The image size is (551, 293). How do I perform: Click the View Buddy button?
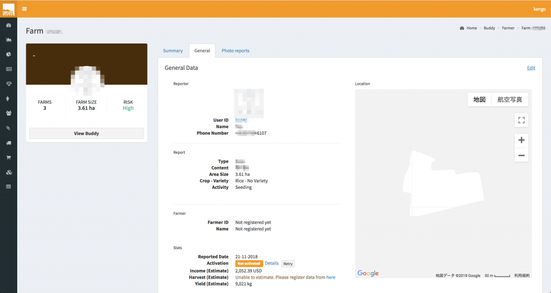tap(86, 133)
